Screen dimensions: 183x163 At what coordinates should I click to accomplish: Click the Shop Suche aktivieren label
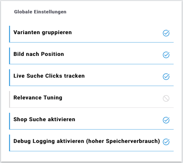[44, 119]
